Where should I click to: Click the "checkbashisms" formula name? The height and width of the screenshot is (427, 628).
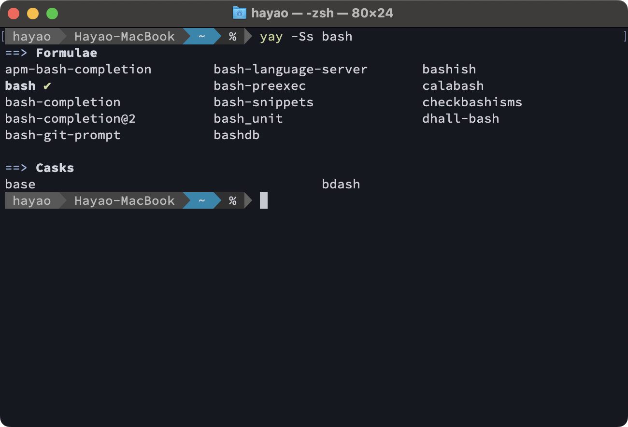[x=472, y=102]
